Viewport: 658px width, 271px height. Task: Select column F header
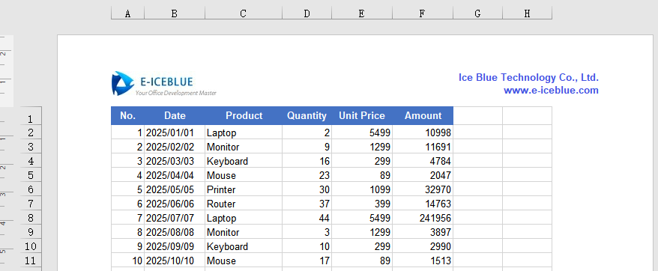pyautogui.click(x=423, y=13)
